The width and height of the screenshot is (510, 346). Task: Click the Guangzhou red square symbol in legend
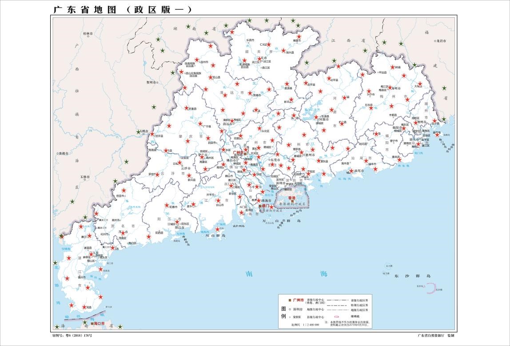point(289,301)
